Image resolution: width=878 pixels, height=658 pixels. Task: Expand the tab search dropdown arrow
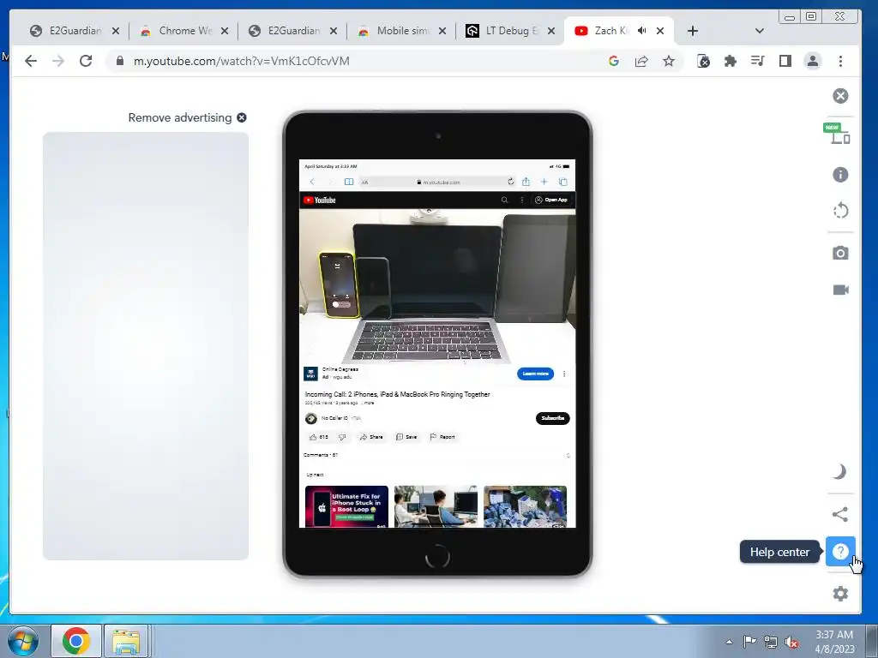pyautogui.click(x=760, y=31)
